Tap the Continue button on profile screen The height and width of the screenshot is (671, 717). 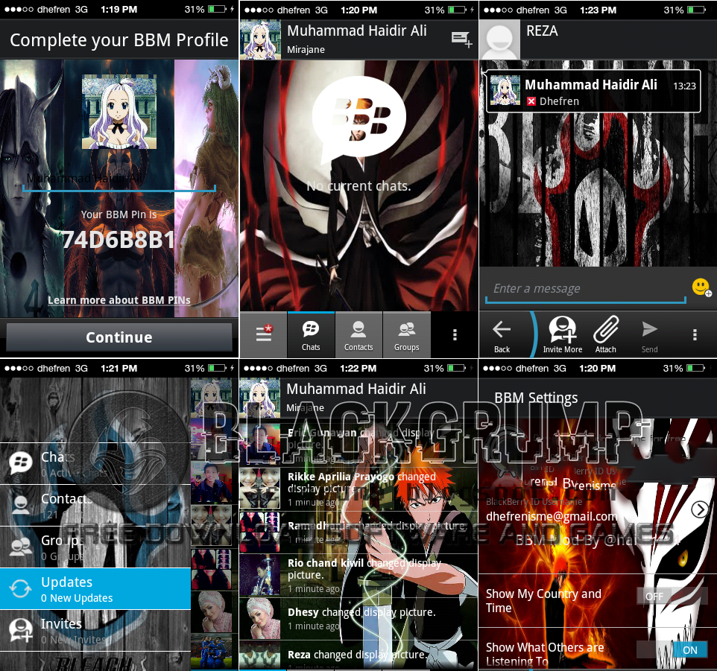tap(119, 337)
